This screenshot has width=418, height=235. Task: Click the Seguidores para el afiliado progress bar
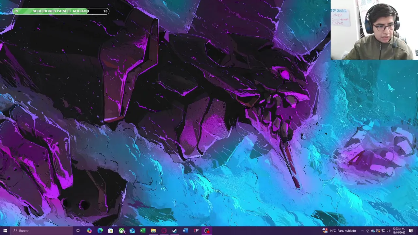click(x=61, y=11)
